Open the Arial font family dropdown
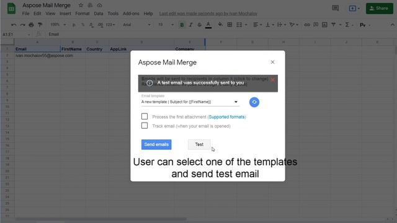Screen dimensions: 397x223 pos(136,25)
